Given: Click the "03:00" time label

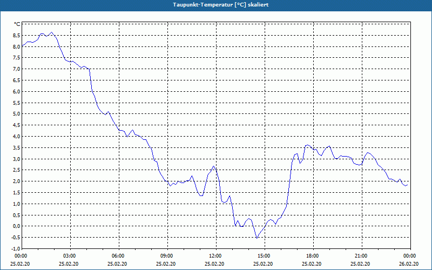Looking at the screenshot, I should click(x=69, y=256).
